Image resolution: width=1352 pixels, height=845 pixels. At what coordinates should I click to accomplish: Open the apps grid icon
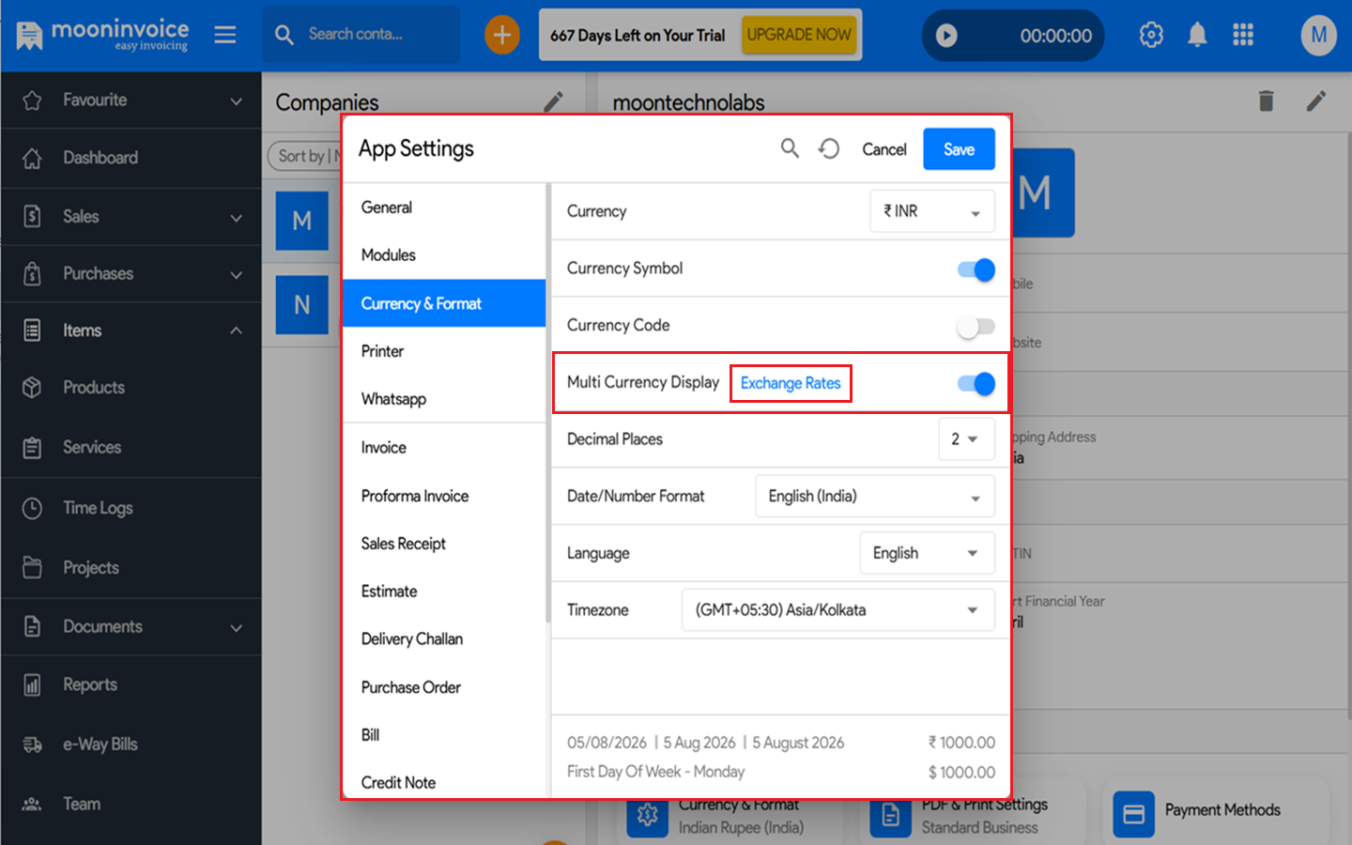coord(1243,35)
